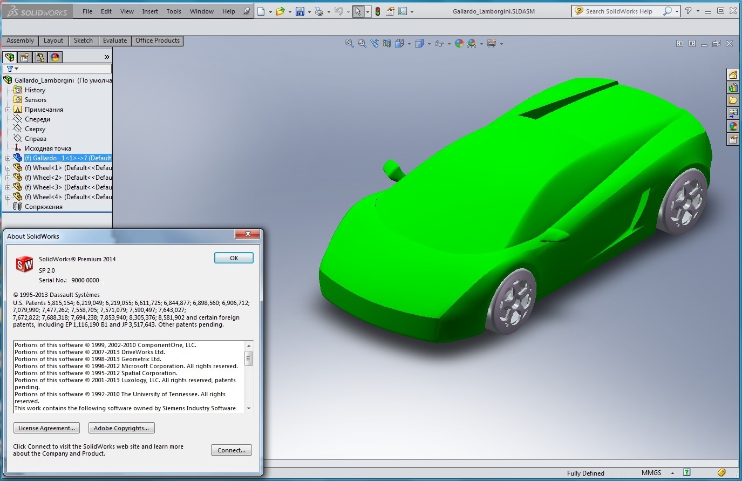Switch to the Evaluate tab

(x=115, y=41)
